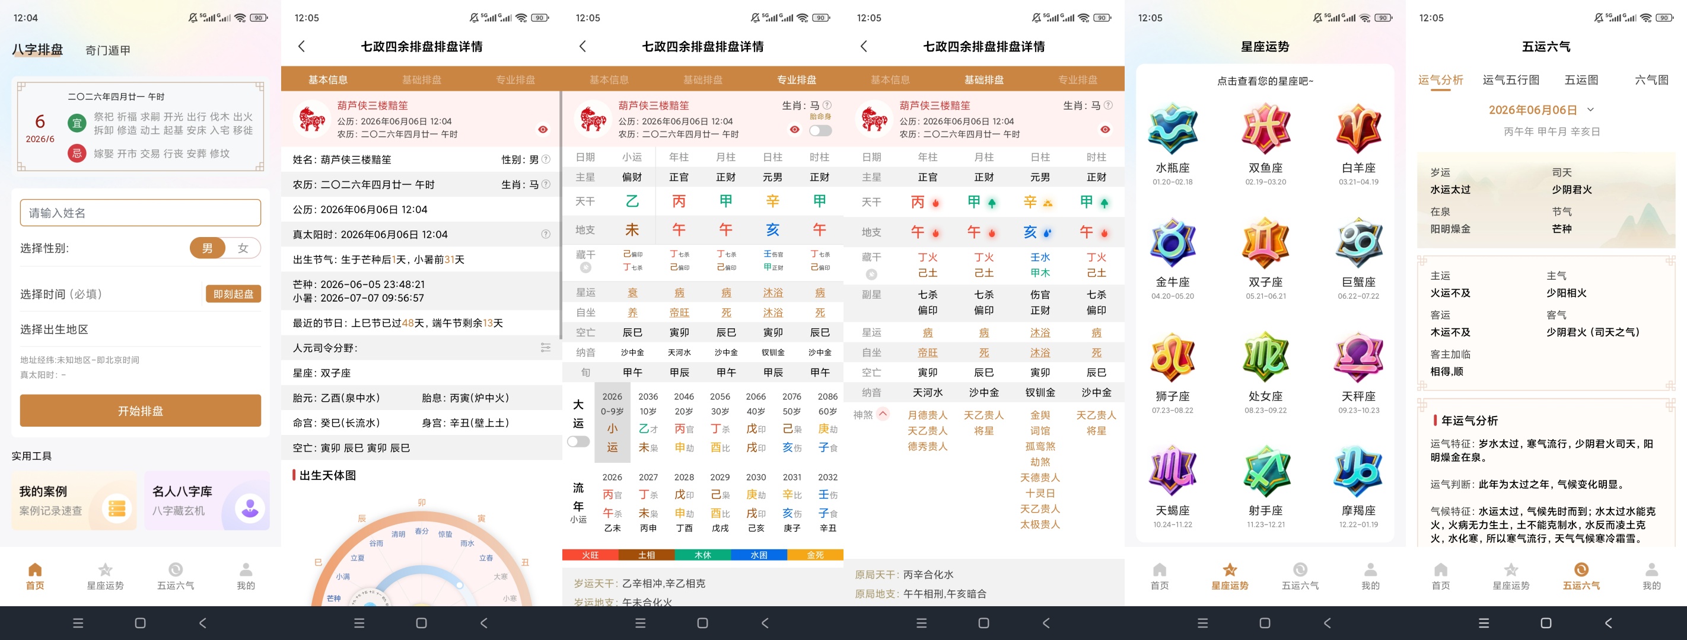Select the 狮子座 zodiac icon
1687x640 pixels.
(1172, 357)
